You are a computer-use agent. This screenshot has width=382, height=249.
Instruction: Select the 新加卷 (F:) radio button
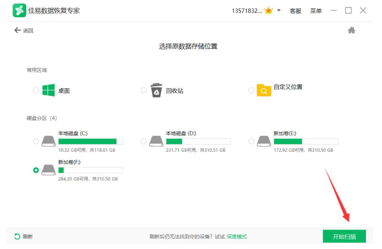pos(36,170)
